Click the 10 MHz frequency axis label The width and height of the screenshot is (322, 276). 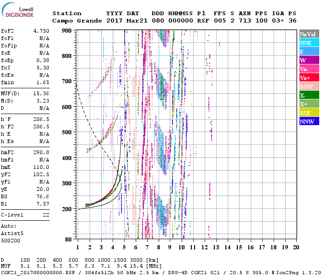coord(182,247)
